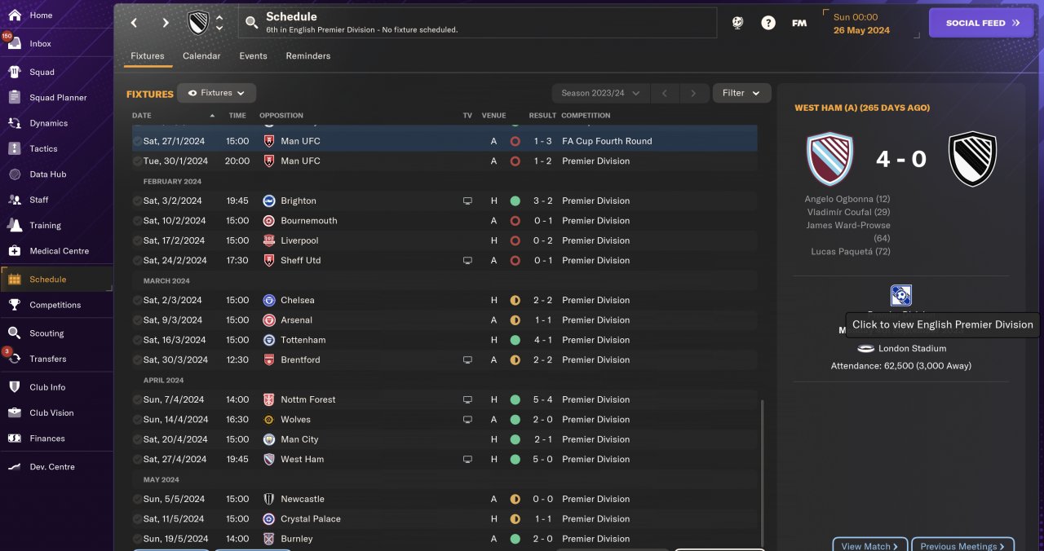Switch to the Calendar tab
Viewport: 1044px width, 551px height.
click(201, 56)
